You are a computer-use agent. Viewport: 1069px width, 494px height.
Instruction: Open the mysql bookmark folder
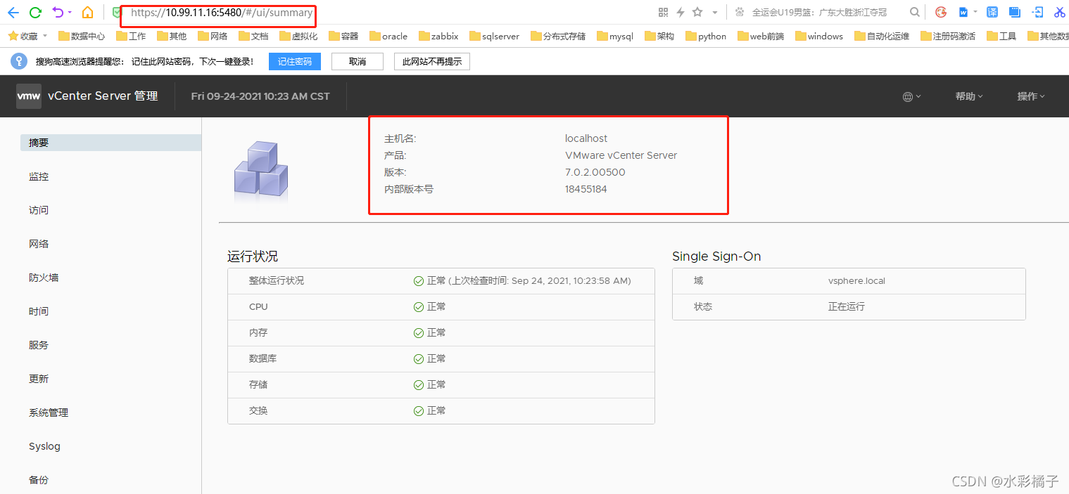tap(614, 36)
